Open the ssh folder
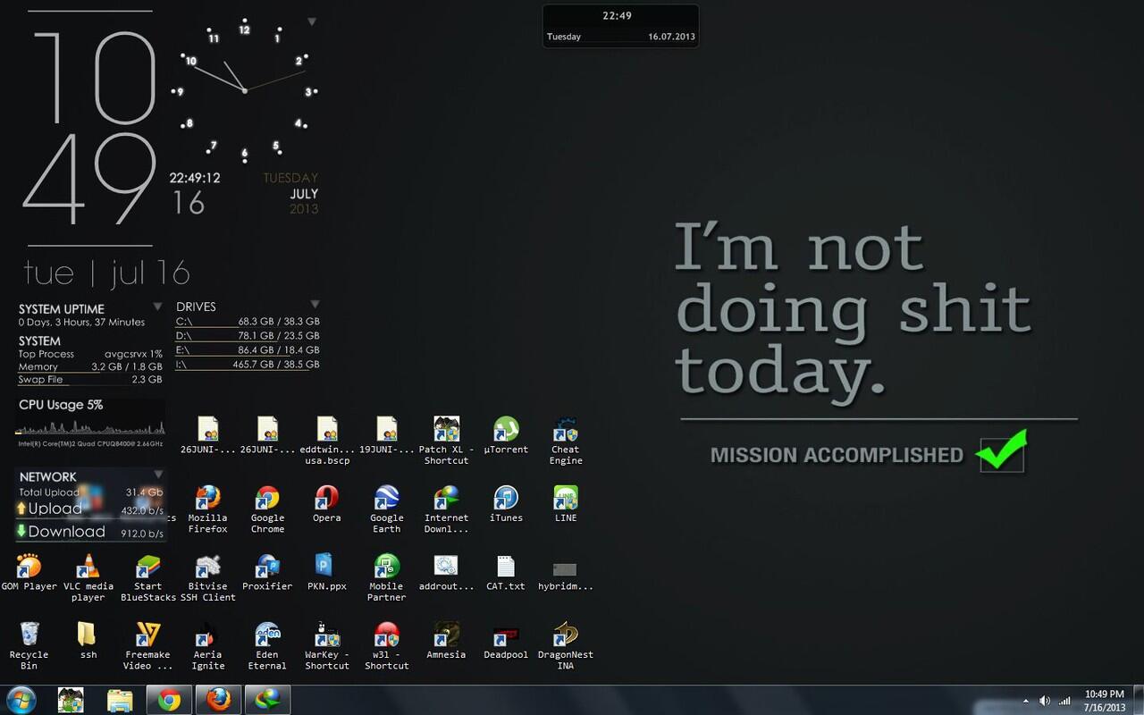 tap(88, 641)
